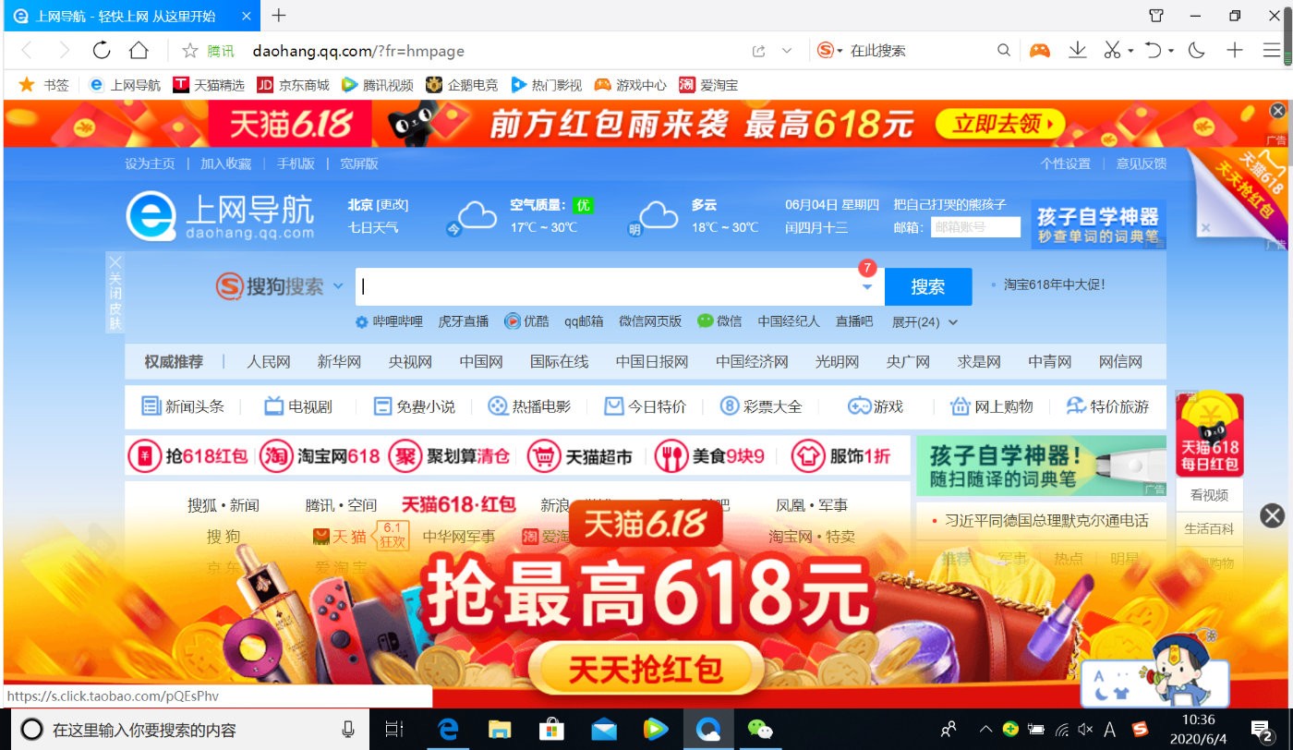
Task: Click the '立即去领' banner button
Action: point(999,124)
